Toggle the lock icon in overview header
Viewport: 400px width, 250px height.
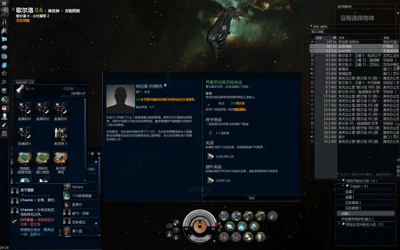[335, 37]
